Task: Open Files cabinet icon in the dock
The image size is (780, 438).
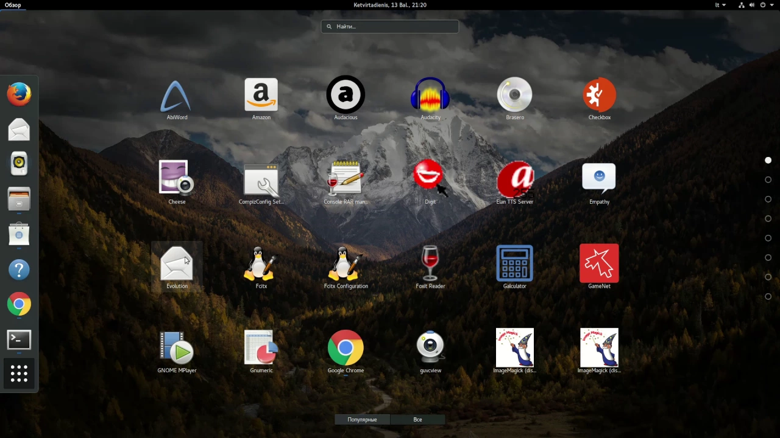Action: [x=19, y=198]
